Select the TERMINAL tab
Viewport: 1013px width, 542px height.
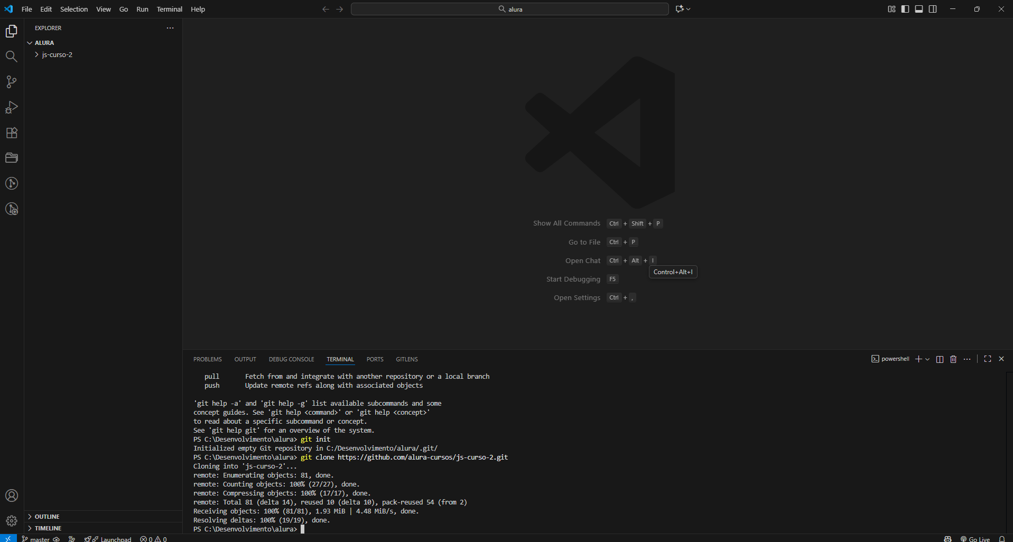coord(340,359)
